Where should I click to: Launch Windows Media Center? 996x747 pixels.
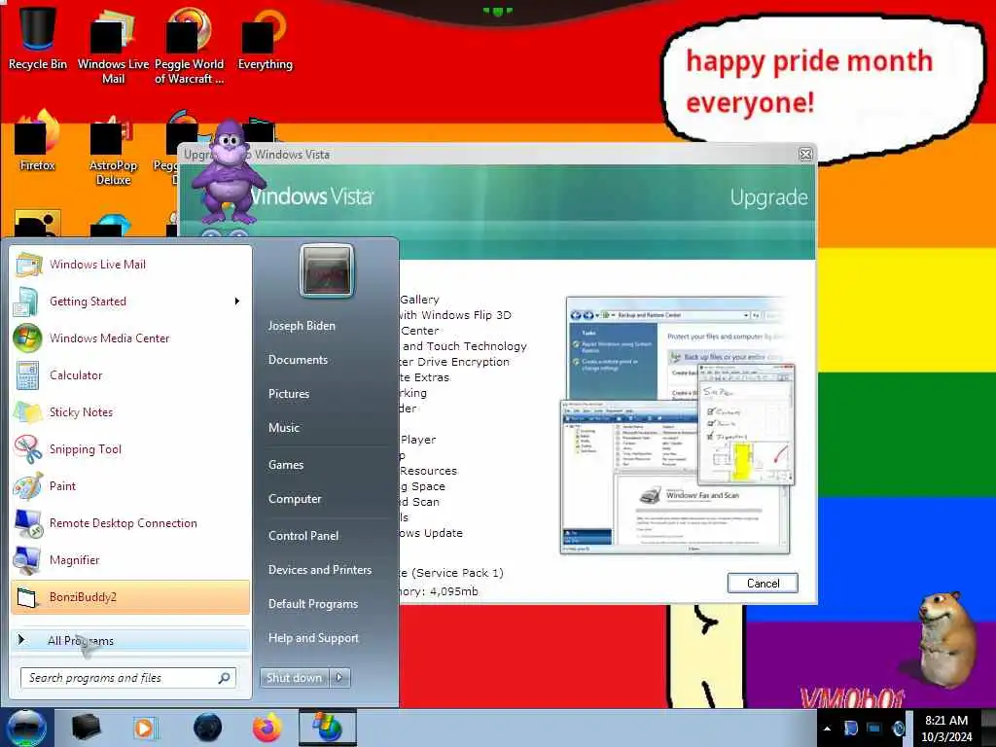click(130, 338)
